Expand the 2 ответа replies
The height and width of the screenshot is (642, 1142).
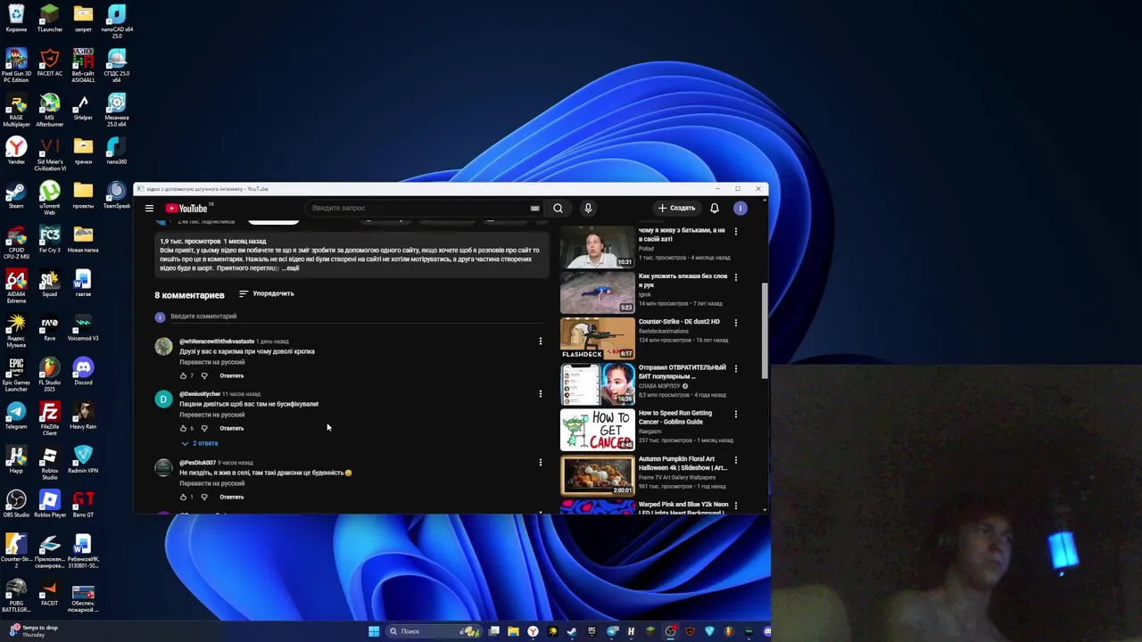200,443
